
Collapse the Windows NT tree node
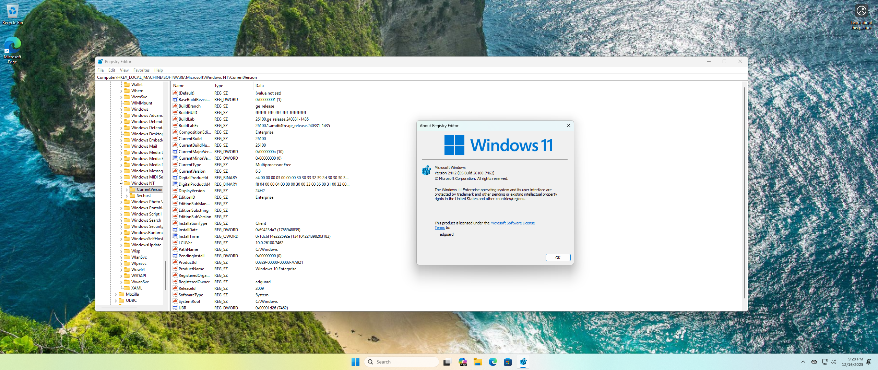coord(121,183)
